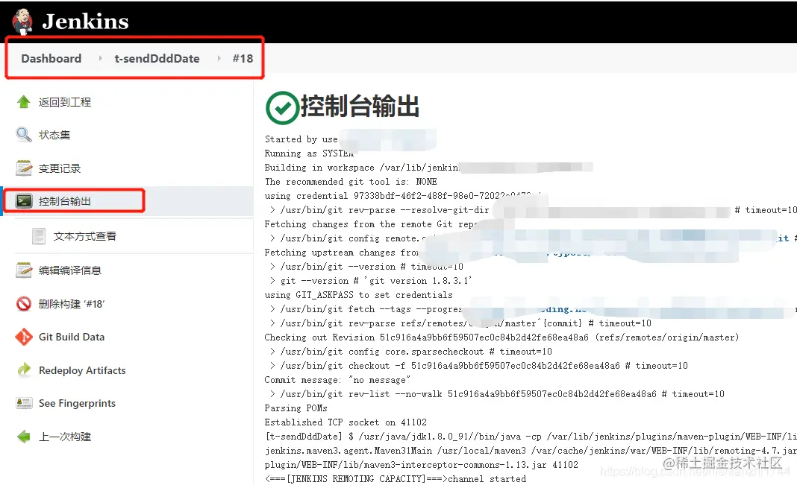Select 控制台输出 in the sidebar
The height and width of the screenshot is (485, 797).
pyautogui.click(x=65, y=201)
